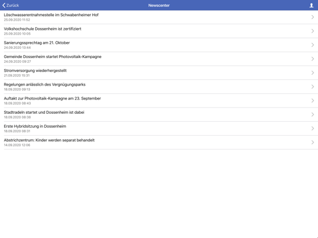Image resolution: width=318 pixels, height=238 pixels.
Task: Open chevron for Gemeinde Dossenheim startet Photovoltaik-Kampagne
Action: coord(312,59)
